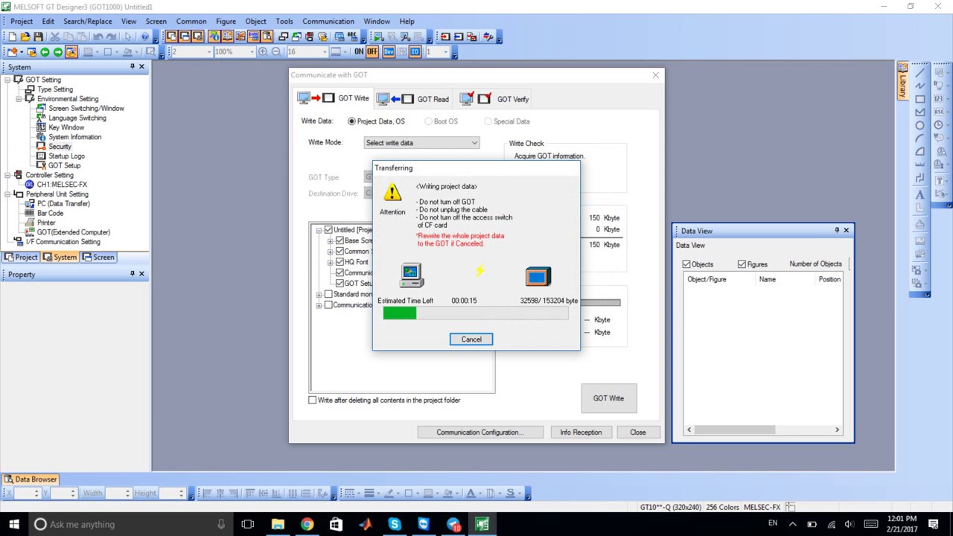Screen dimensions: 953x536
Task: Open the Data Browser tab
Action: point(31,479)
